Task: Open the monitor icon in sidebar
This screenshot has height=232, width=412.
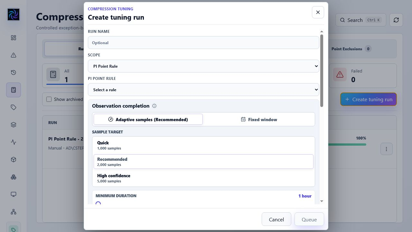Action: 14,194
